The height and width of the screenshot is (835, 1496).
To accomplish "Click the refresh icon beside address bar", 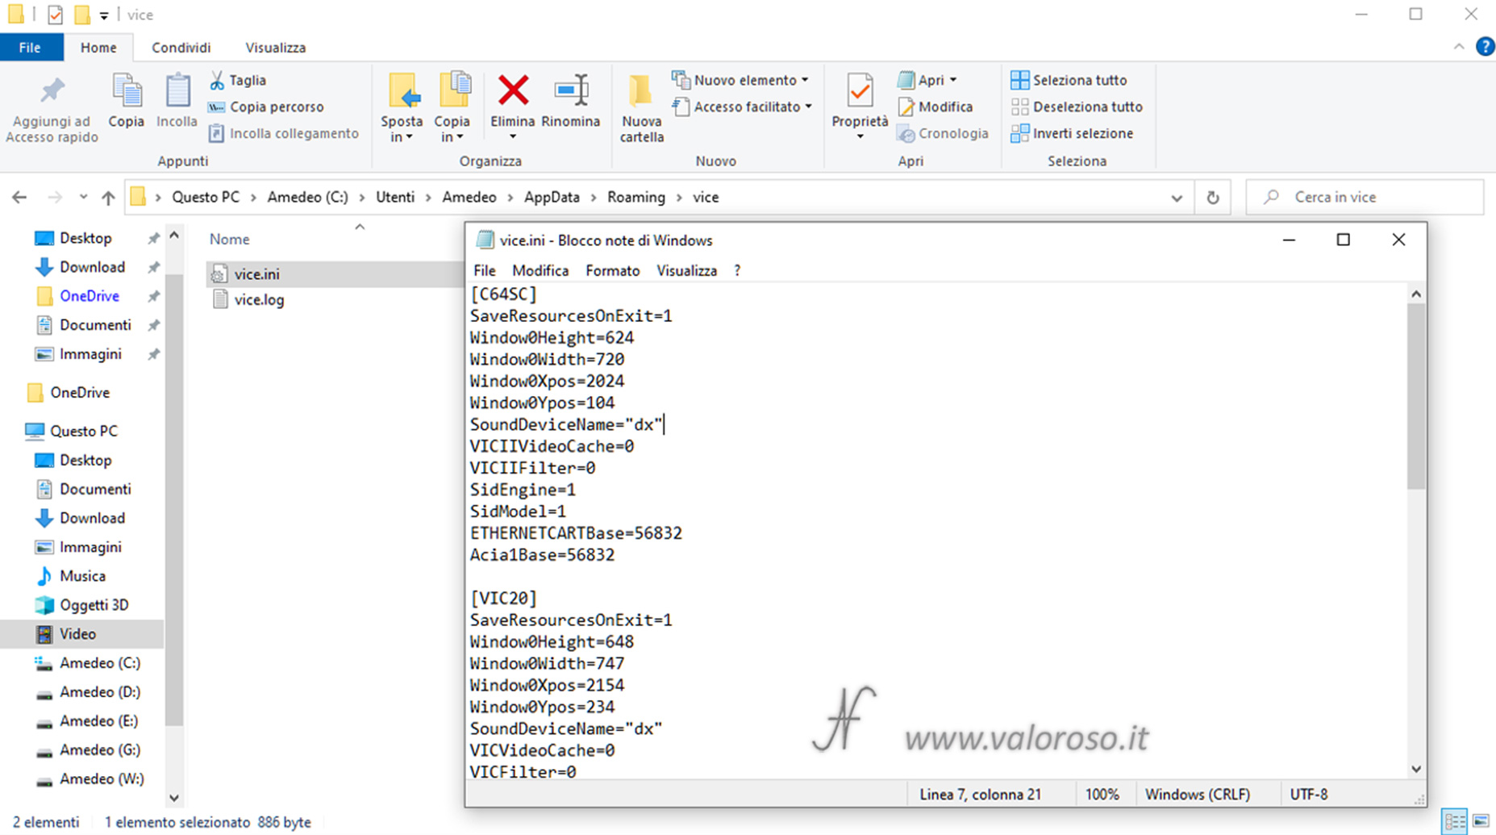I will pyautogui.click(x=1212, y=198).
